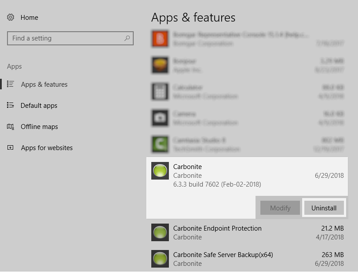This screenshot has height=272, width=358.
Task: Click the Carbonite Endpoint Protection app icon
Action: [x=160, y=232]
